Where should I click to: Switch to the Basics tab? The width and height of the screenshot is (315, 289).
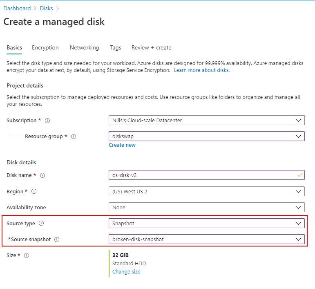[14, 48]
